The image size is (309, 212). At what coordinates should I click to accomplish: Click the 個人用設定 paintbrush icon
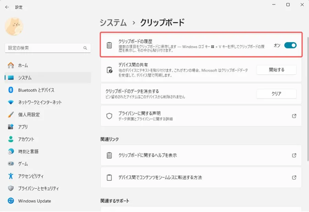click(11, 115)
